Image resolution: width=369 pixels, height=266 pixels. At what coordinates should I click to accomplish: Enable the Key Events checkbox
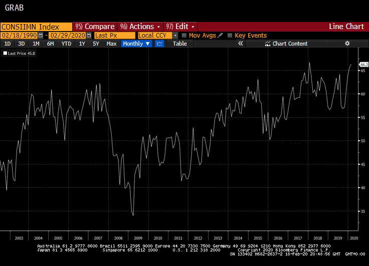pyautogui.click(x=230, y=36)
